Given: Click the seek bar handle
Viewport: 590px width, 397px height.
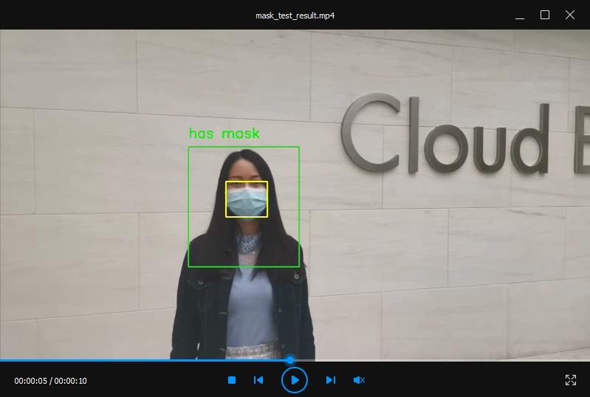Looking at the screenshot, I should click(290, 360).
